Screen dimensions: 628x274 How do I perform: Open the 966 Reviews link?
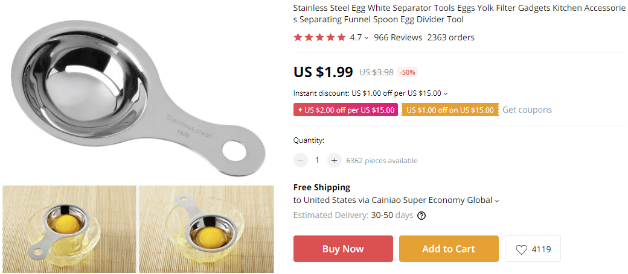[398, 37]
